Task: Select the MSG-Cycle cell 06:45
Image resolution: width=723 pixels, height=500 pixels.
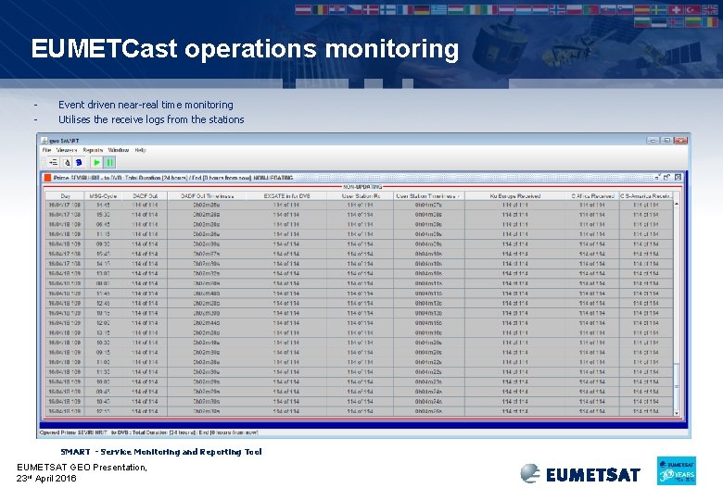Action: coord(103,224)
